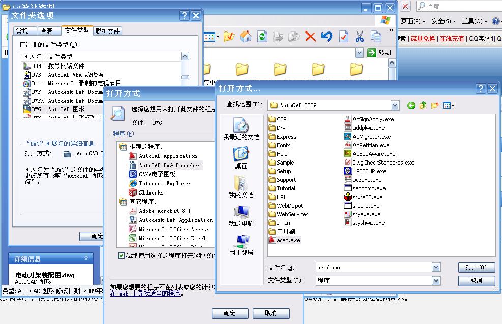
Task: Choose SldWorks program
Action: 146,192
